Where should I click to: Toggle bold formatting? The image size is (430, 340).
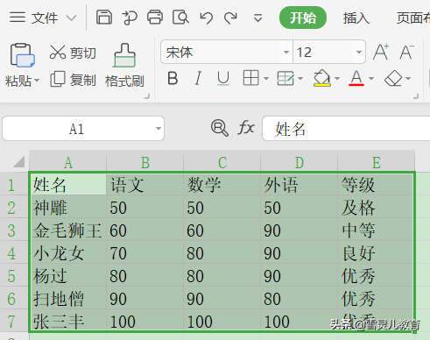[173, 78]
